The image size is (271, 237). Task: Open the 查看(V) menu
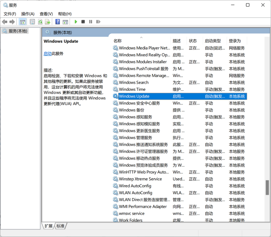(x=46, y=14)
